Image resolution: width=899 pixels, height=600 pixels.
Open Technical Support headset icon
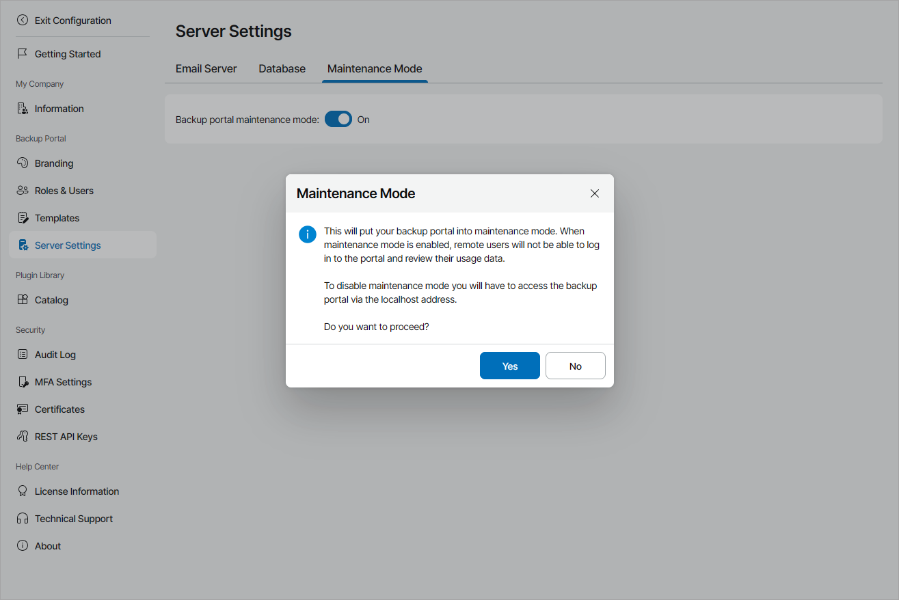coord(23,518)
